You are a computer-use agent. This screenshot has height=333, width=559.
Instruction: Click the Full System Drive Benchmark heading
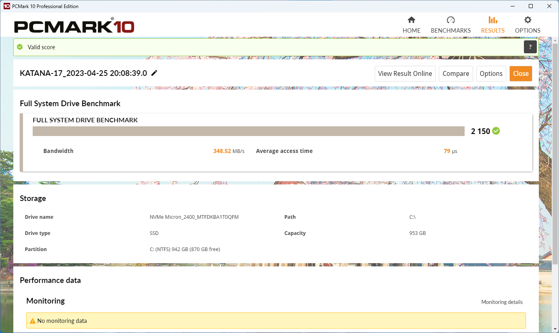point(70,104)
